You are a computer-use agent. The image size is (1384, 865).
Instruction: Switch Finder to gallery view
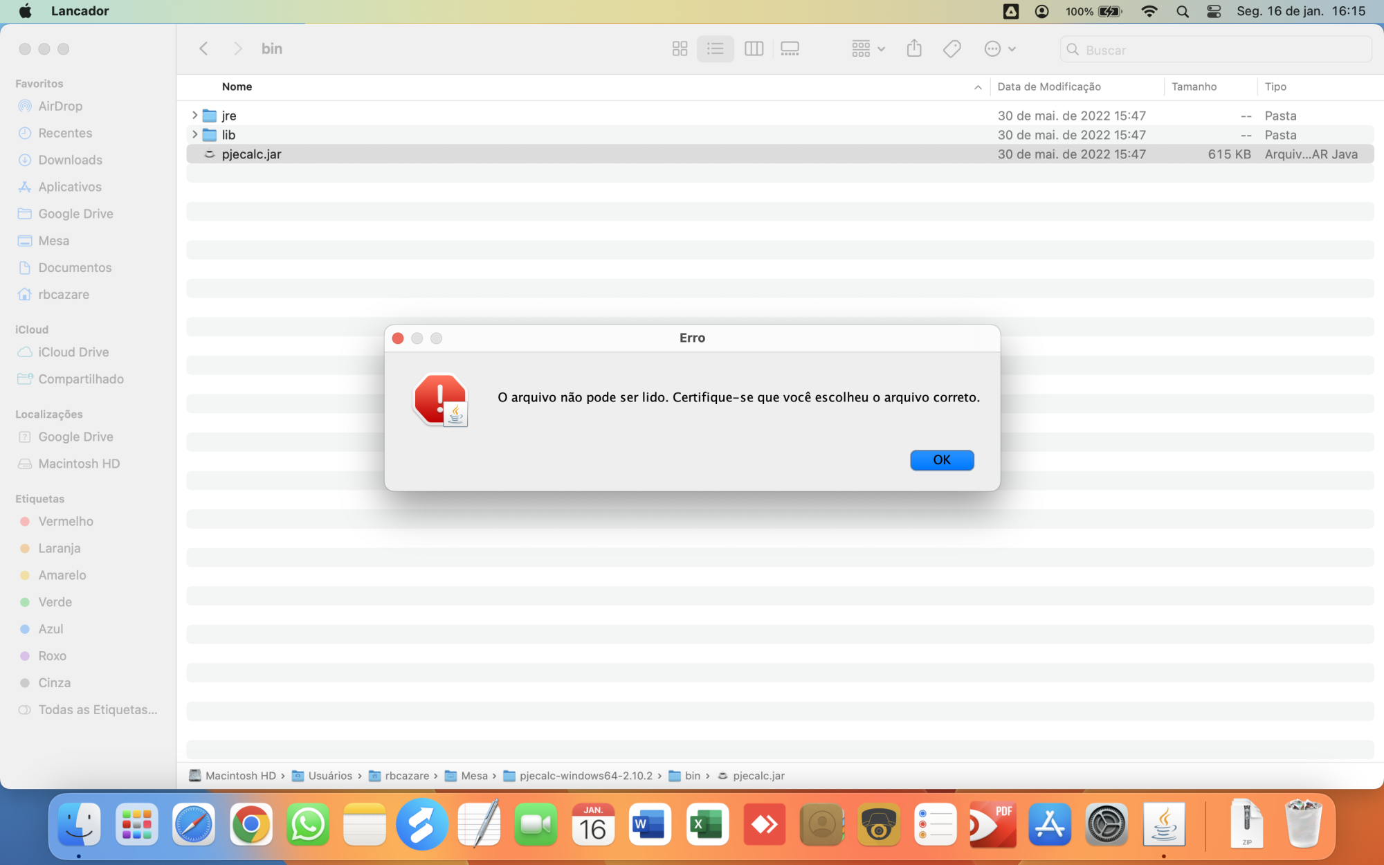(x=790, y=49)
